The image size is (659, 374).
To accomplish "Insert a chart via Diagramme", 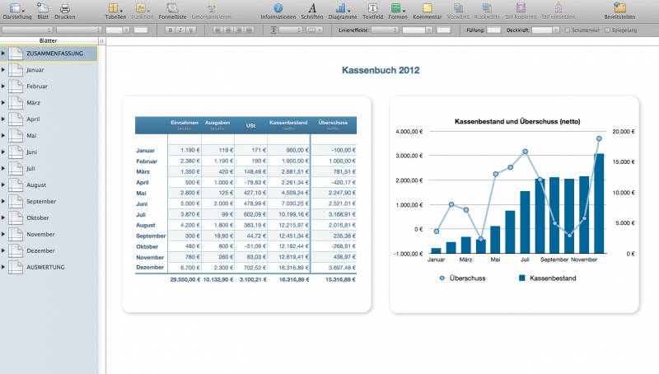I will [342, 8].
